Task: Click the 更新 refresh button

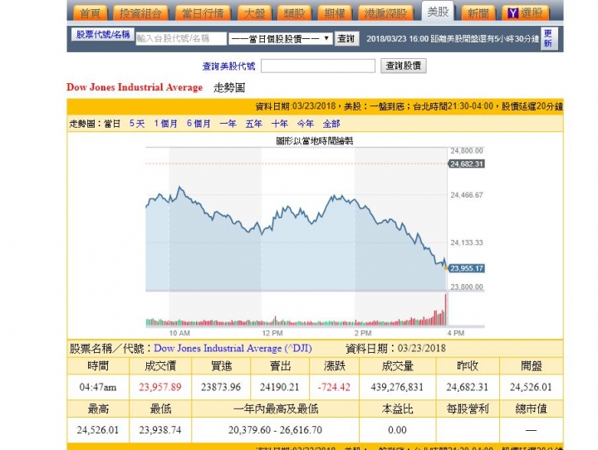Action: (x=549, y=38)
